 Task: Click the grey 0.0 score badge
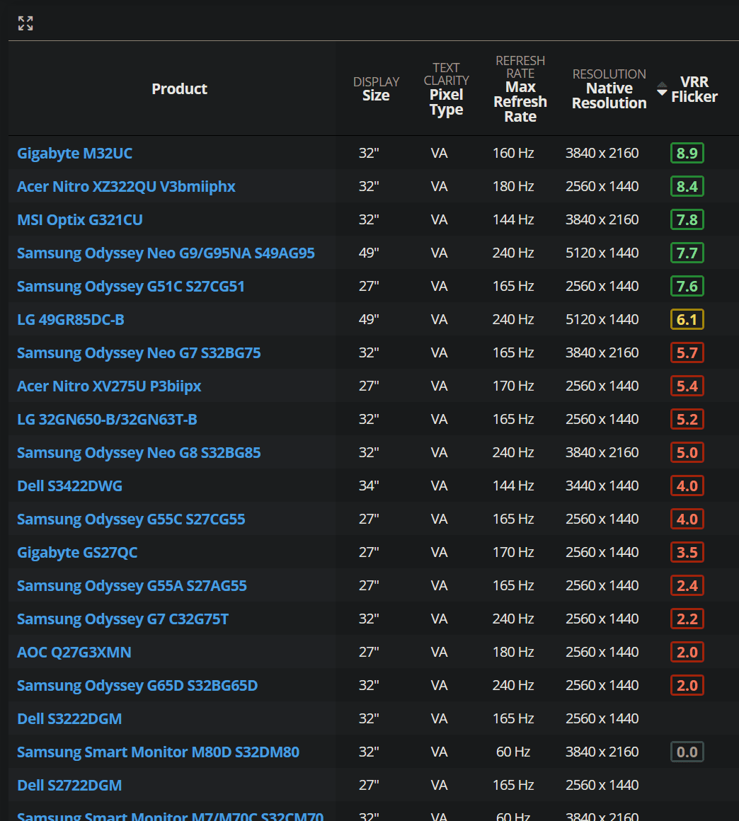click(x=687, y=752)
